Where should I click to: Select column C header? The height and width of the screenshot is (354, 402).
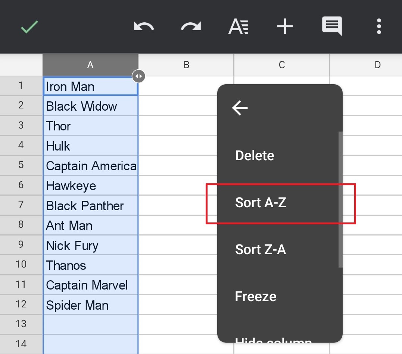click(282, 65)
